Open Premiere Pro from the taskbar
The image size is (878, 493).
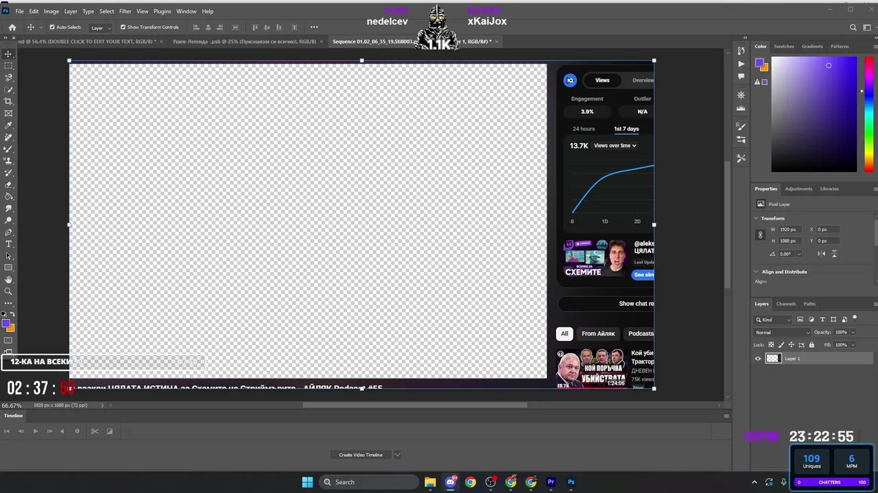point(551,482)
